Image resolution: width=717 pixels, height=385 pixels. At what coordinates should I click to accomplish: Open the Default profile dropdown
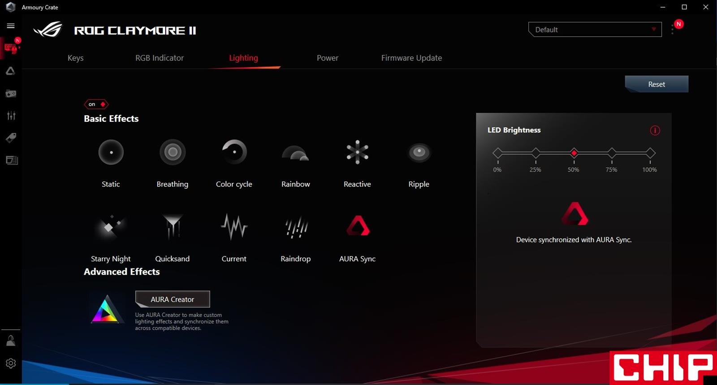[x=595, y=30]
